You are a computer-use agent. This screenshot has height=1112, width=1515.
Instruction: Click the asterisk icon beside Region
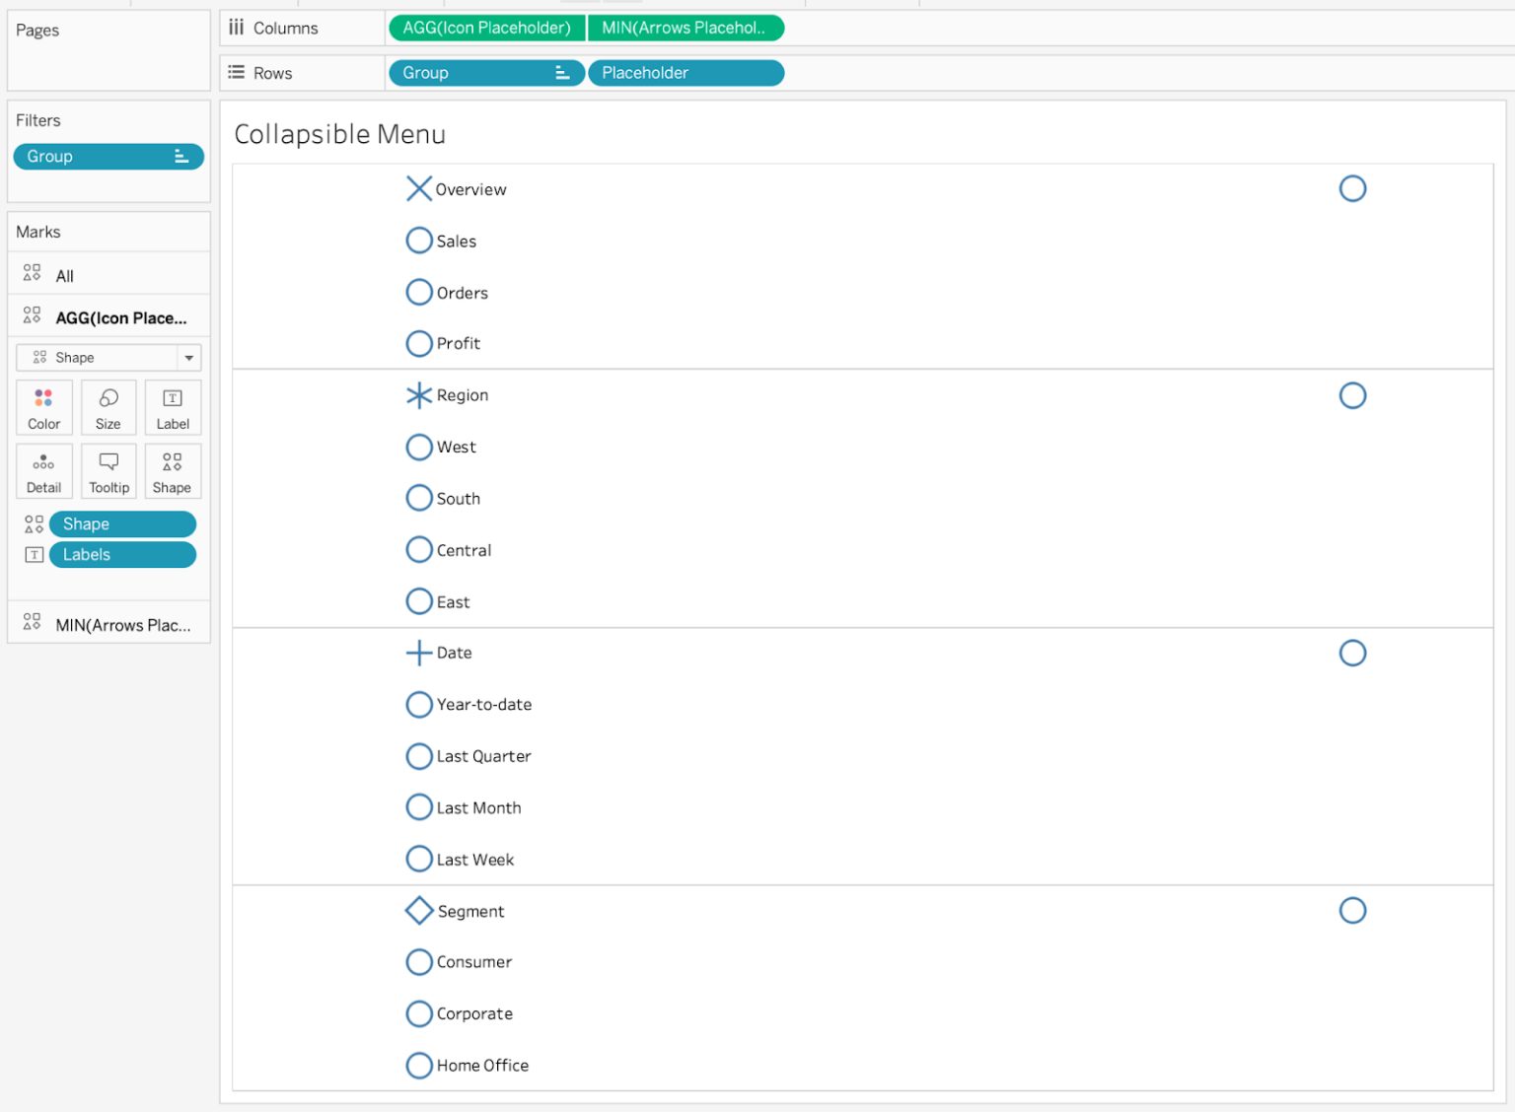[417, 394]
